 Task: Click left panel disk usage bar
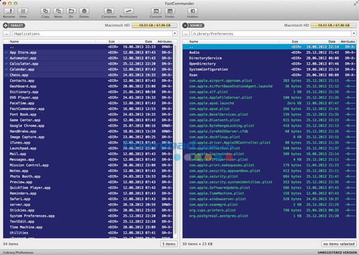(154, 25)
